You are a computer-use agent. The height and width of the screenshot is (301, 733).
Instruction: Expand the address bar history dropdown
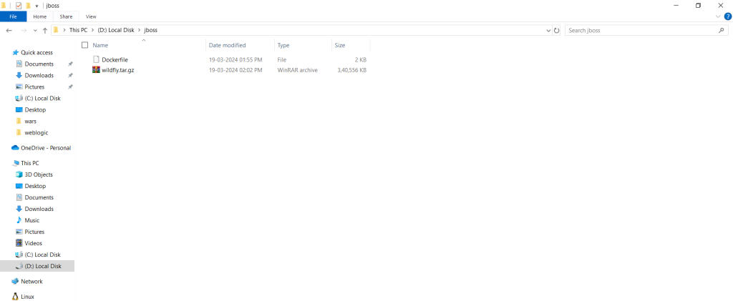point(548,30)
